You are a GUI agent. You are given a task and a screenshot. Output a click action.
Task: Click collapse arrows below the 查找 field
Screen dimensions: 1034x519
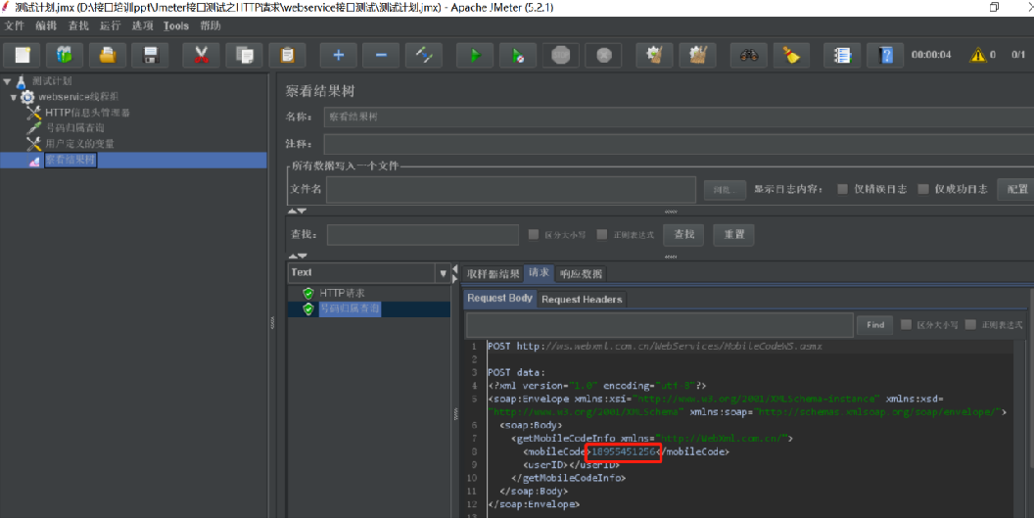click(x=297, y=256)
